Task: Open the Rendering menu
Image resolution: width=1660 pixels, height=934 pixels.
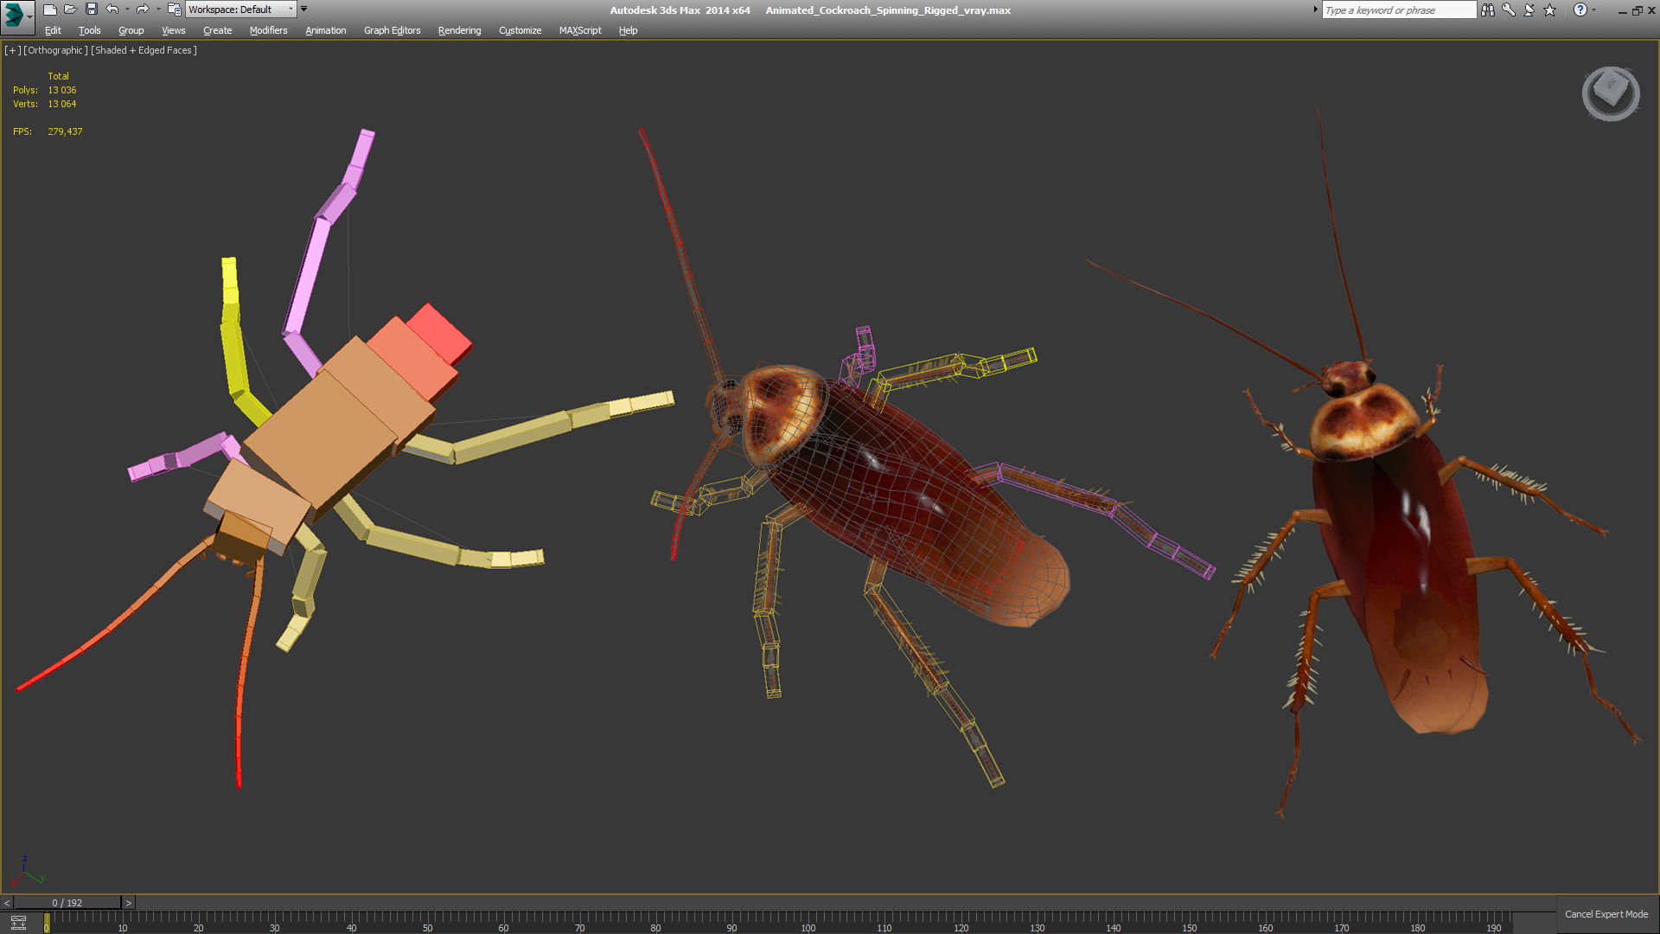Action: coord(460,30)
